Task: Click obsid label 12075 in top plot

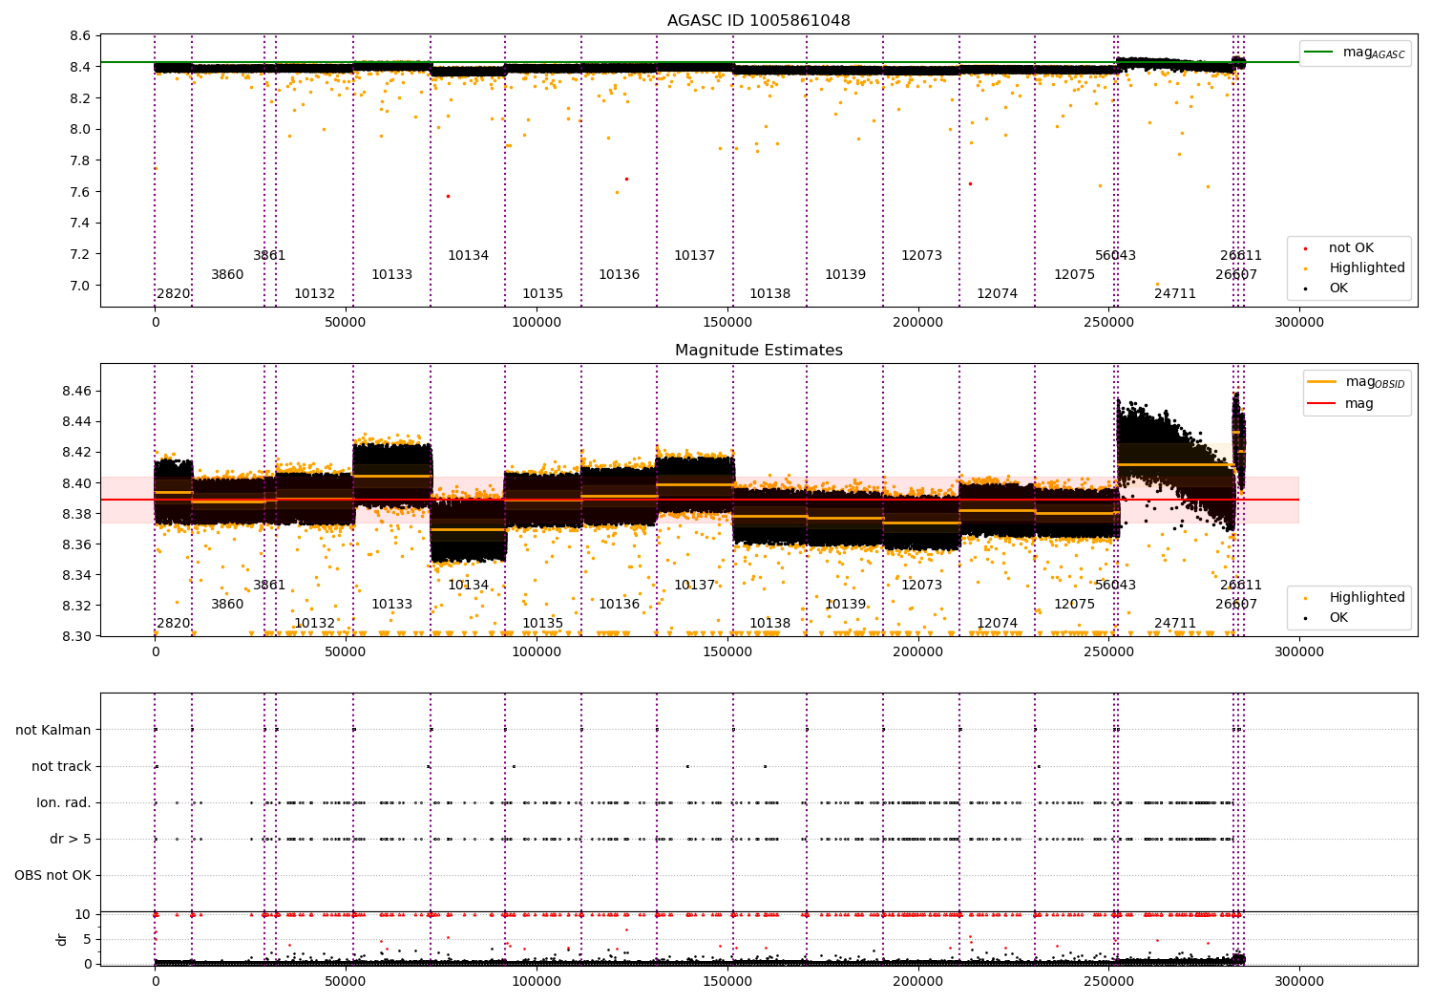Action: (1074, 275)
